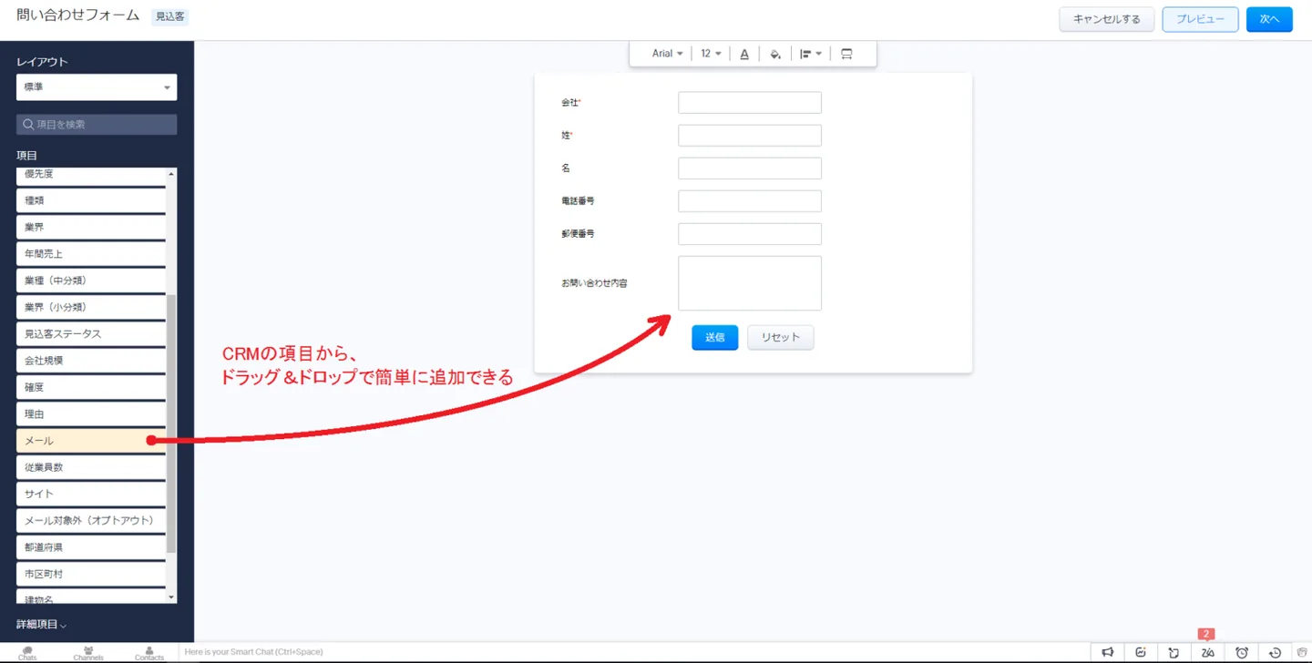Click the form width icon in toolbar

[846, 54]
